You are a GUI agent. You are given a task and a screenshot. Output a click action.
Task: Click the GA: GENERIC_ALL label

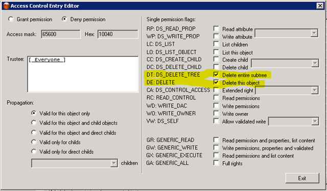[x=168, y=163]
